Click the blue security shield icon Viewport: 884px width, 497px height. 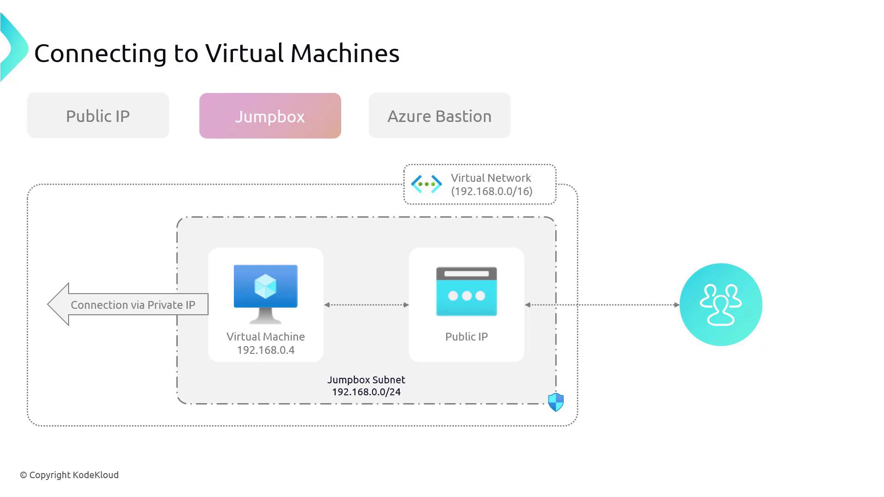click(x=556, y=402)
